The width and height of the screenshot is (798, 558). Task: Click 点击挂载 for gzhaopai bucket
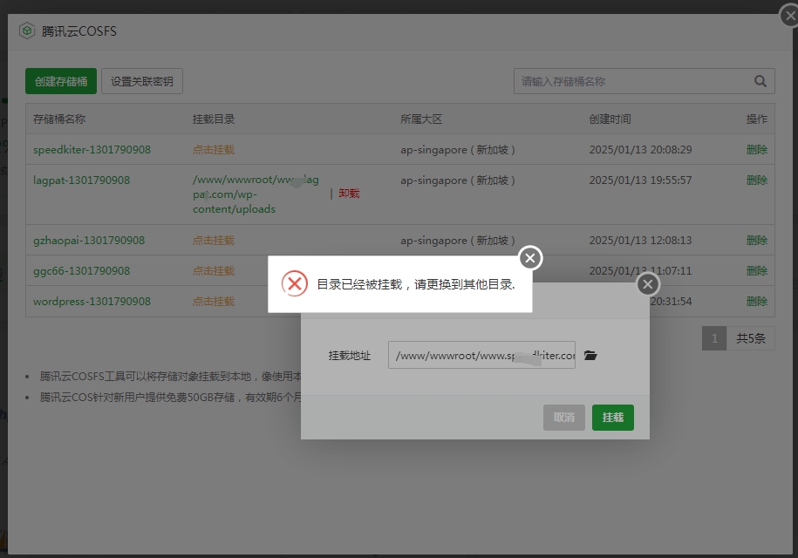(x=214, y=240)
